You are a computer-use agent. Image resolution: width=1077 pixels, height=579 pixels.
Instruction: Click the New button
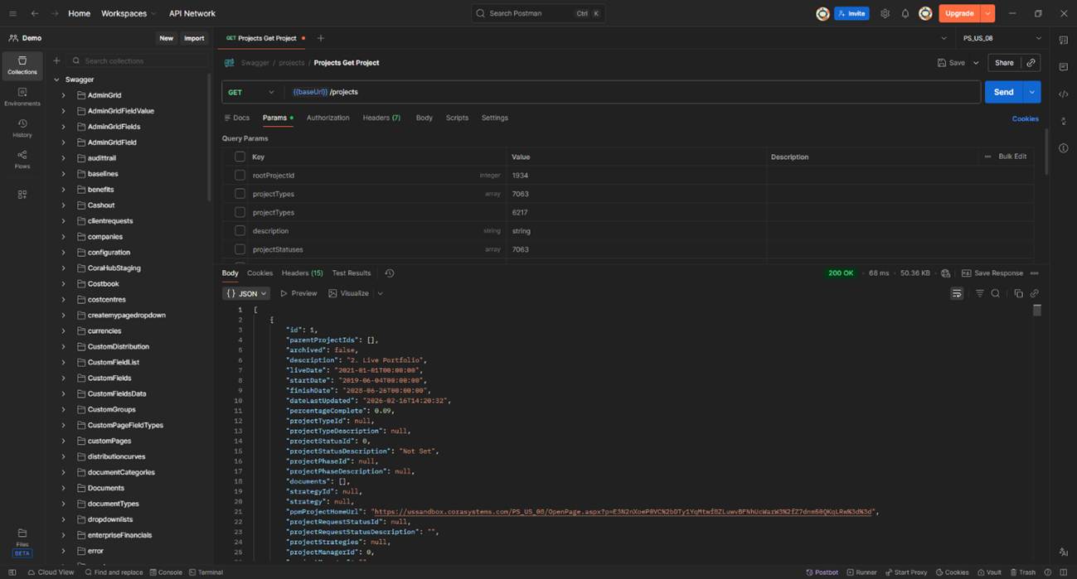pos(167,38)
